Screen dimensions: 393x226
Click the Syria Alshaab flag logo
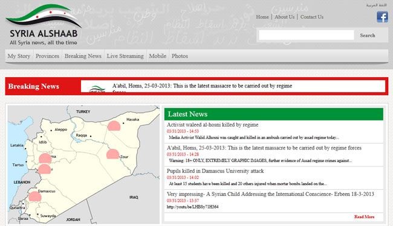pos(44,16)
